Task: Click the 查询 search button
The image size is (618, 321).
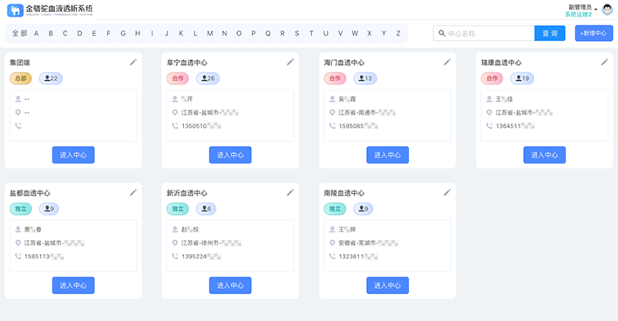Action: 550,33
